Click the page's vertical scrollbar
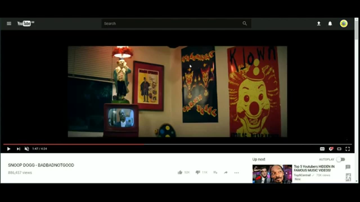The height and width of the screenshot is (202, 360). click(x=357, y=100)
